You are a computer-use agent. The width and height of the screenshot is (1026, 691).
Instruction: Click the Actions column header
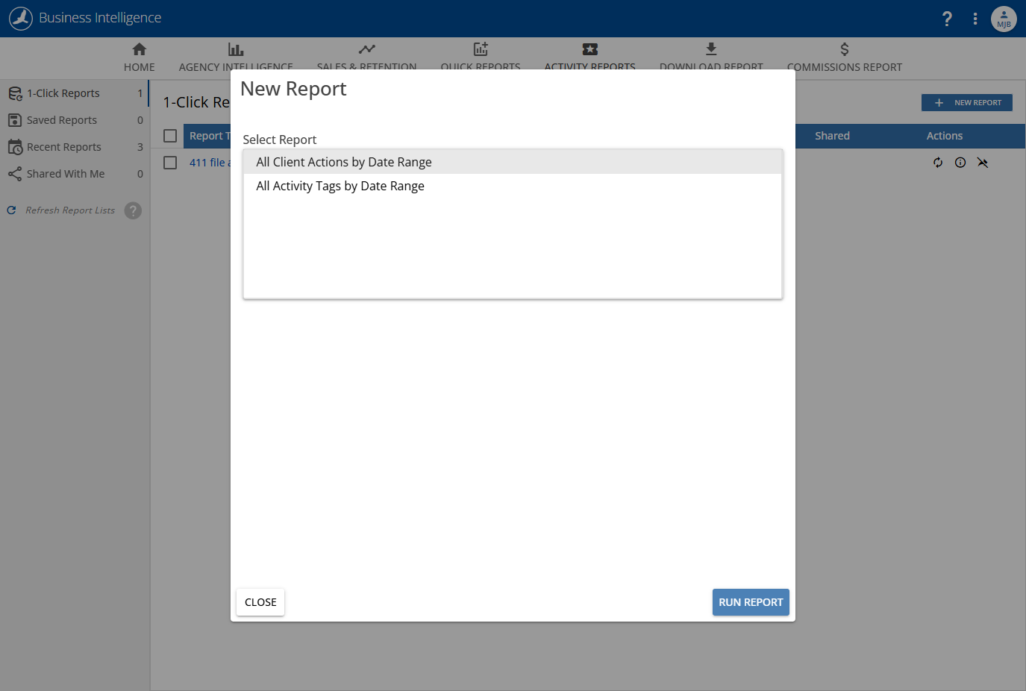pos(945,136)
